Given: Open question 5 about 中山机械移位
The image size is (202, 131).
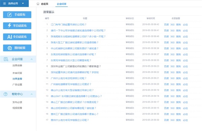Looking at the screenshot, I should 74,48.
